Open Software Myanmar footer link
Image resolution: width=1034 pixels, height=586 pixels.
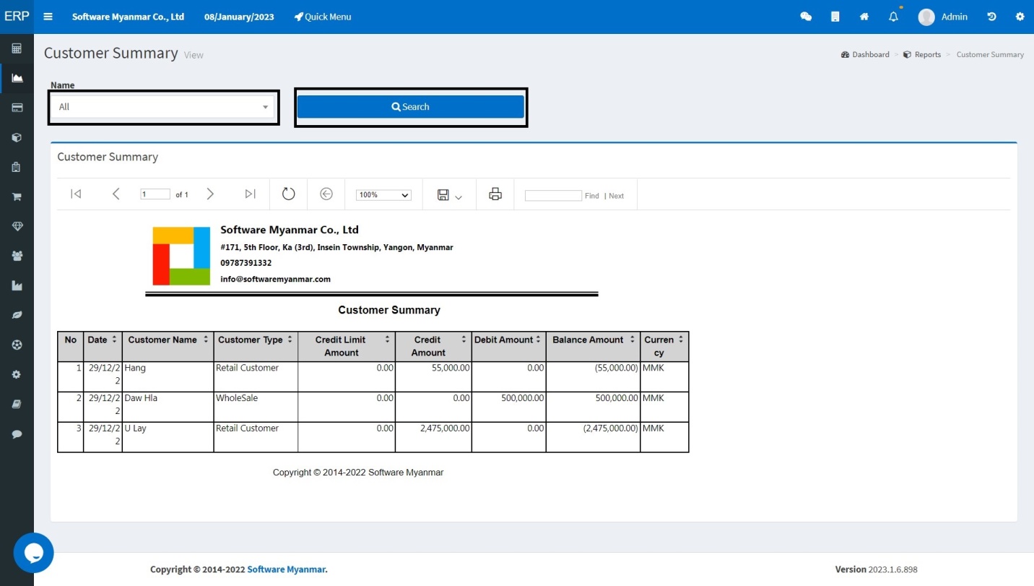click(x=287, y=569)
